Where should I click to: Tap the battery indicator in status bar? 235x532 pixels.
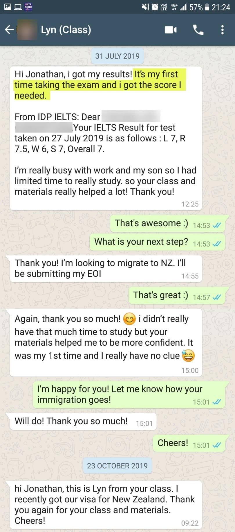pyautogui.click(x=207, y=7)
